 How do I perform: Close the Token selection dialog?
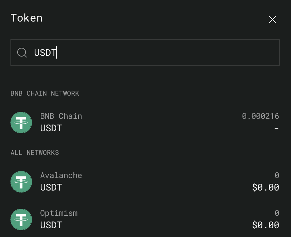tap(272, 20)
